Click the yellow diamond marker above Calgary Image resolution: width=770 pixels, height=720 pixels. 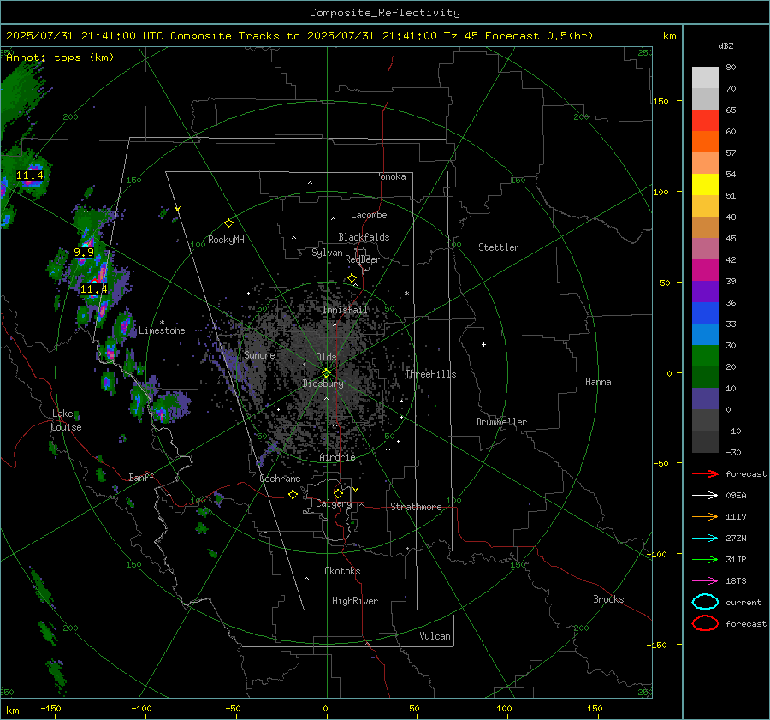pos(338,493)
